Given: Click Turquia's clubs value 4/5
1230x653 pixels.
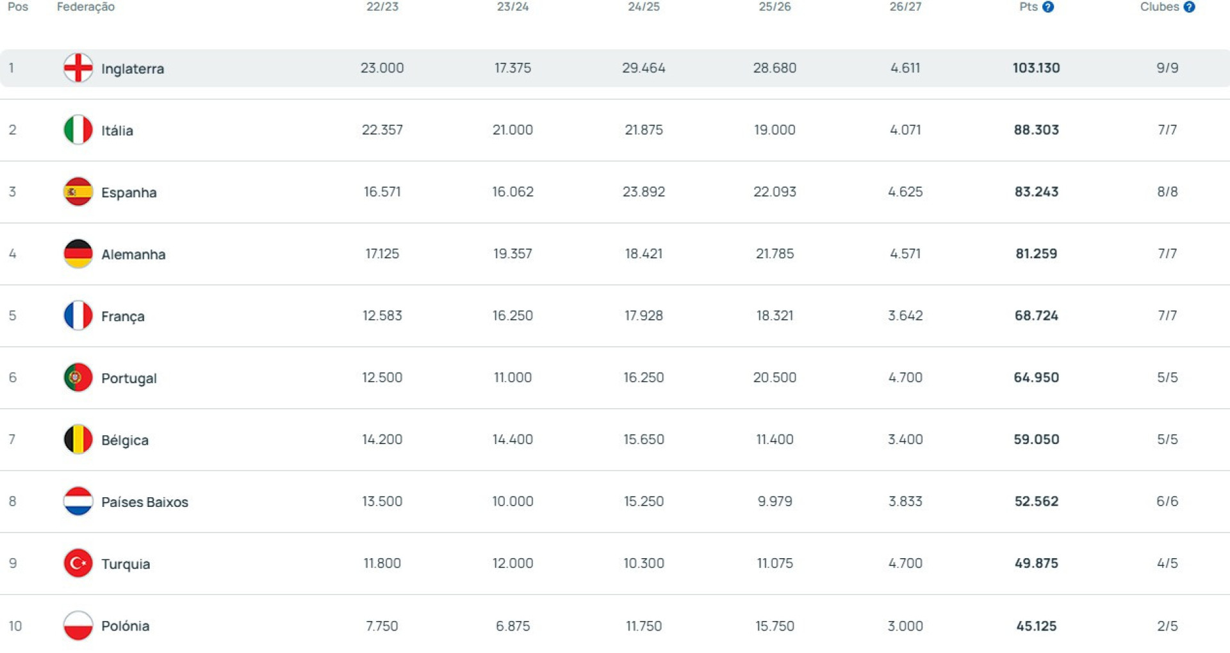Looking at the screenshot, I should coord(1167,563).
